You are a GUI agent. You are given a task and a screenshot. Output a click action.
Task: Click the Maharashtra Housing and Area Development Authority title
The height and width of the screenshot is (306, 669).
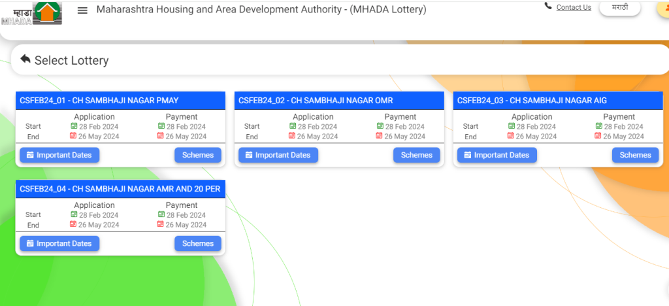261,10
